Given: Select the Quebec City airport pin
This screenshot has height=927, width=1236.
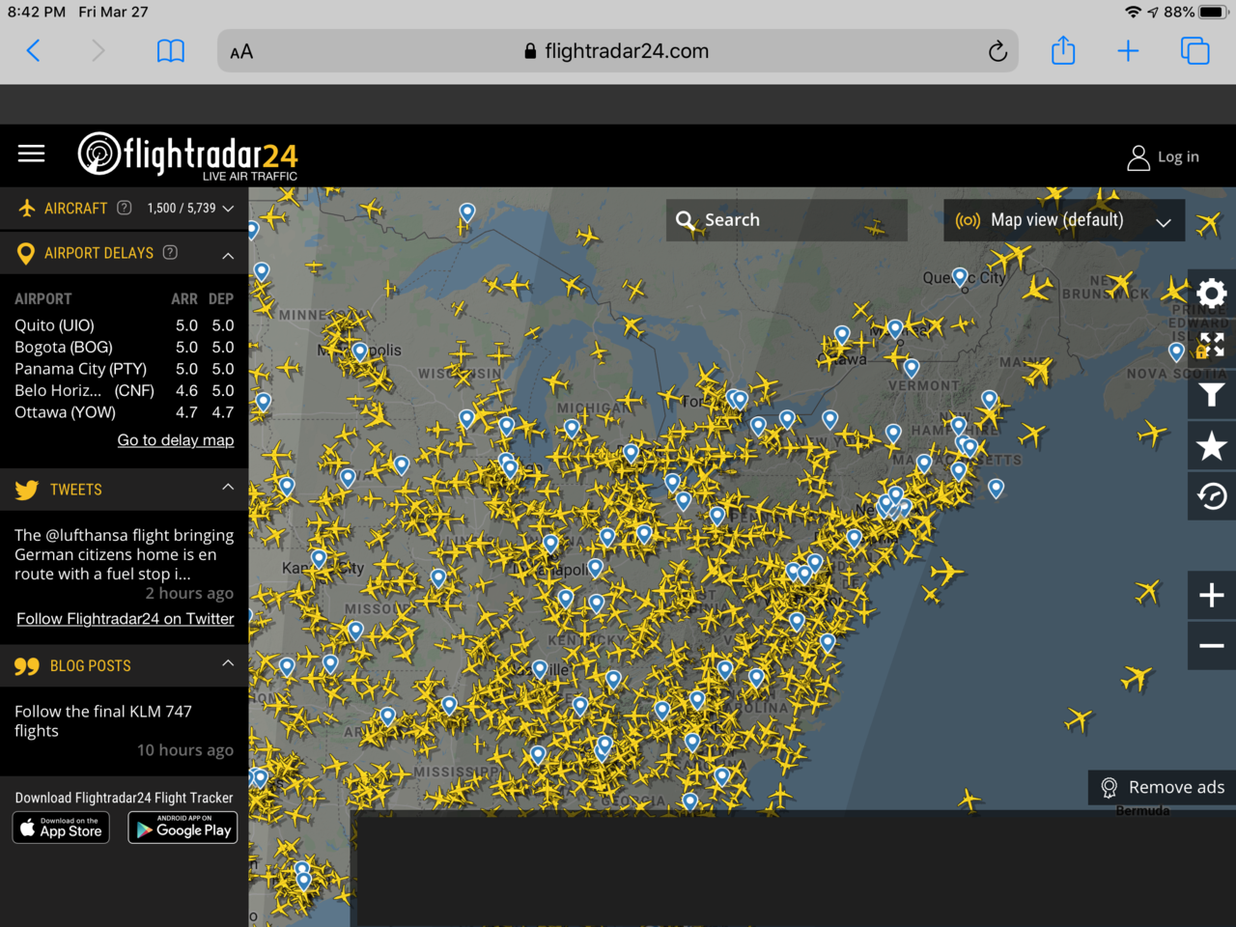Looking at the screenshot, I should 960,278.
